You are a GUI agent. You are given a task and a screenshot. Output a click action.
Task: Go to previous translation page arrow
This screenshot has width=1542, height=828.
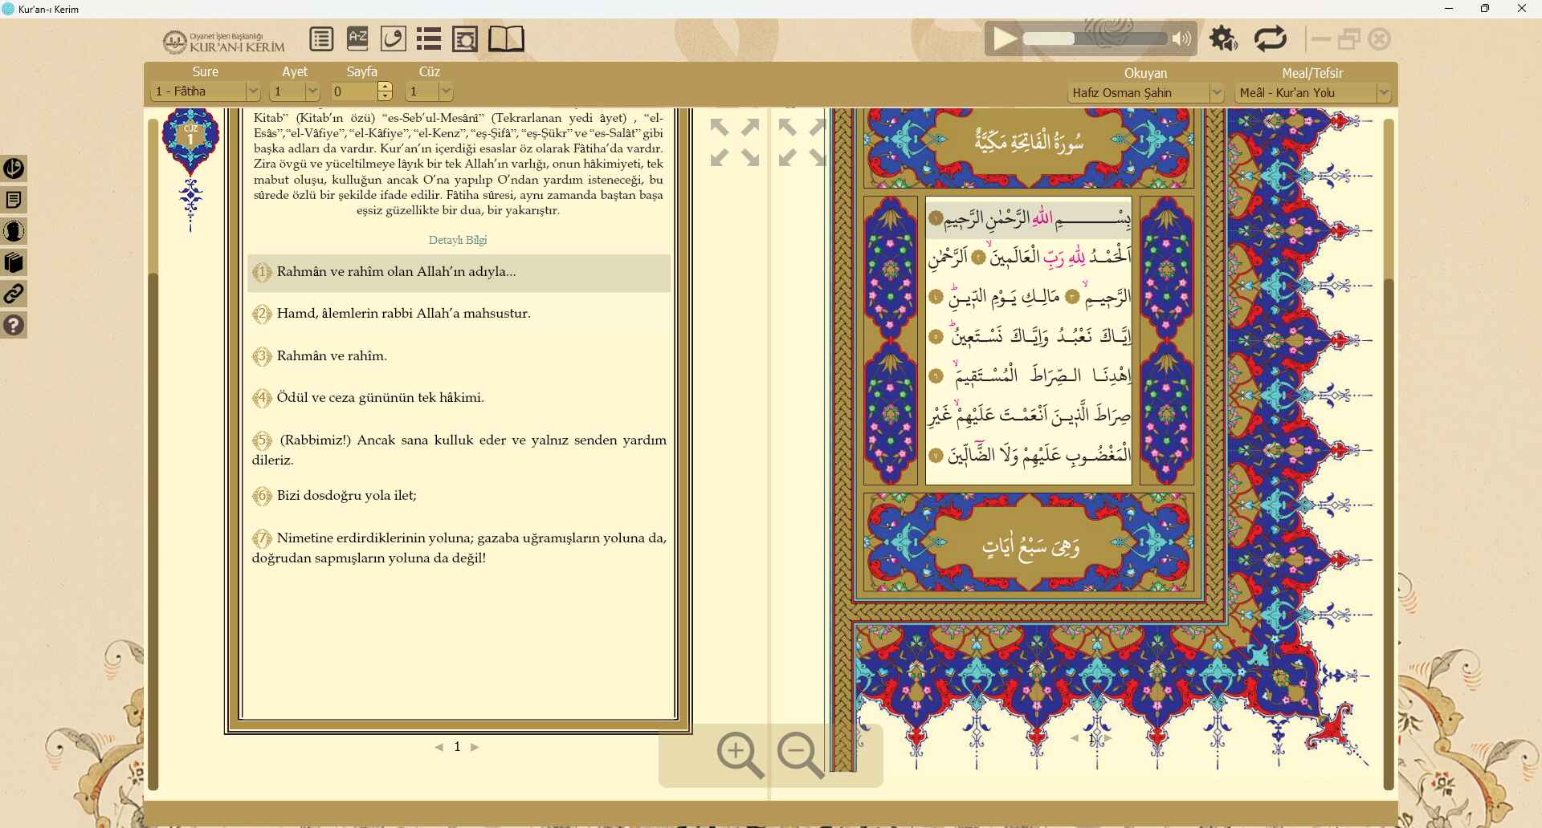coord(439,747)
